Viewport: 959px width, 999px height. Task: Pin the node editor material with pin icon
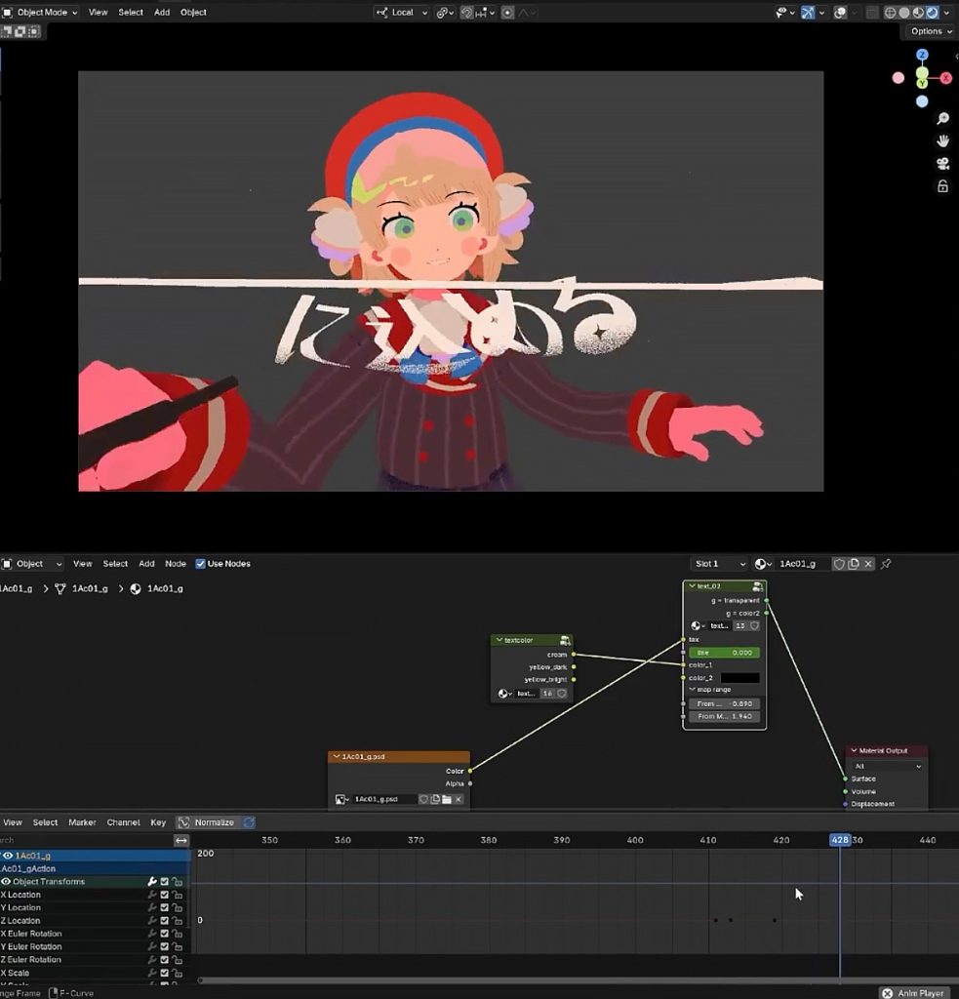point(886,564)
